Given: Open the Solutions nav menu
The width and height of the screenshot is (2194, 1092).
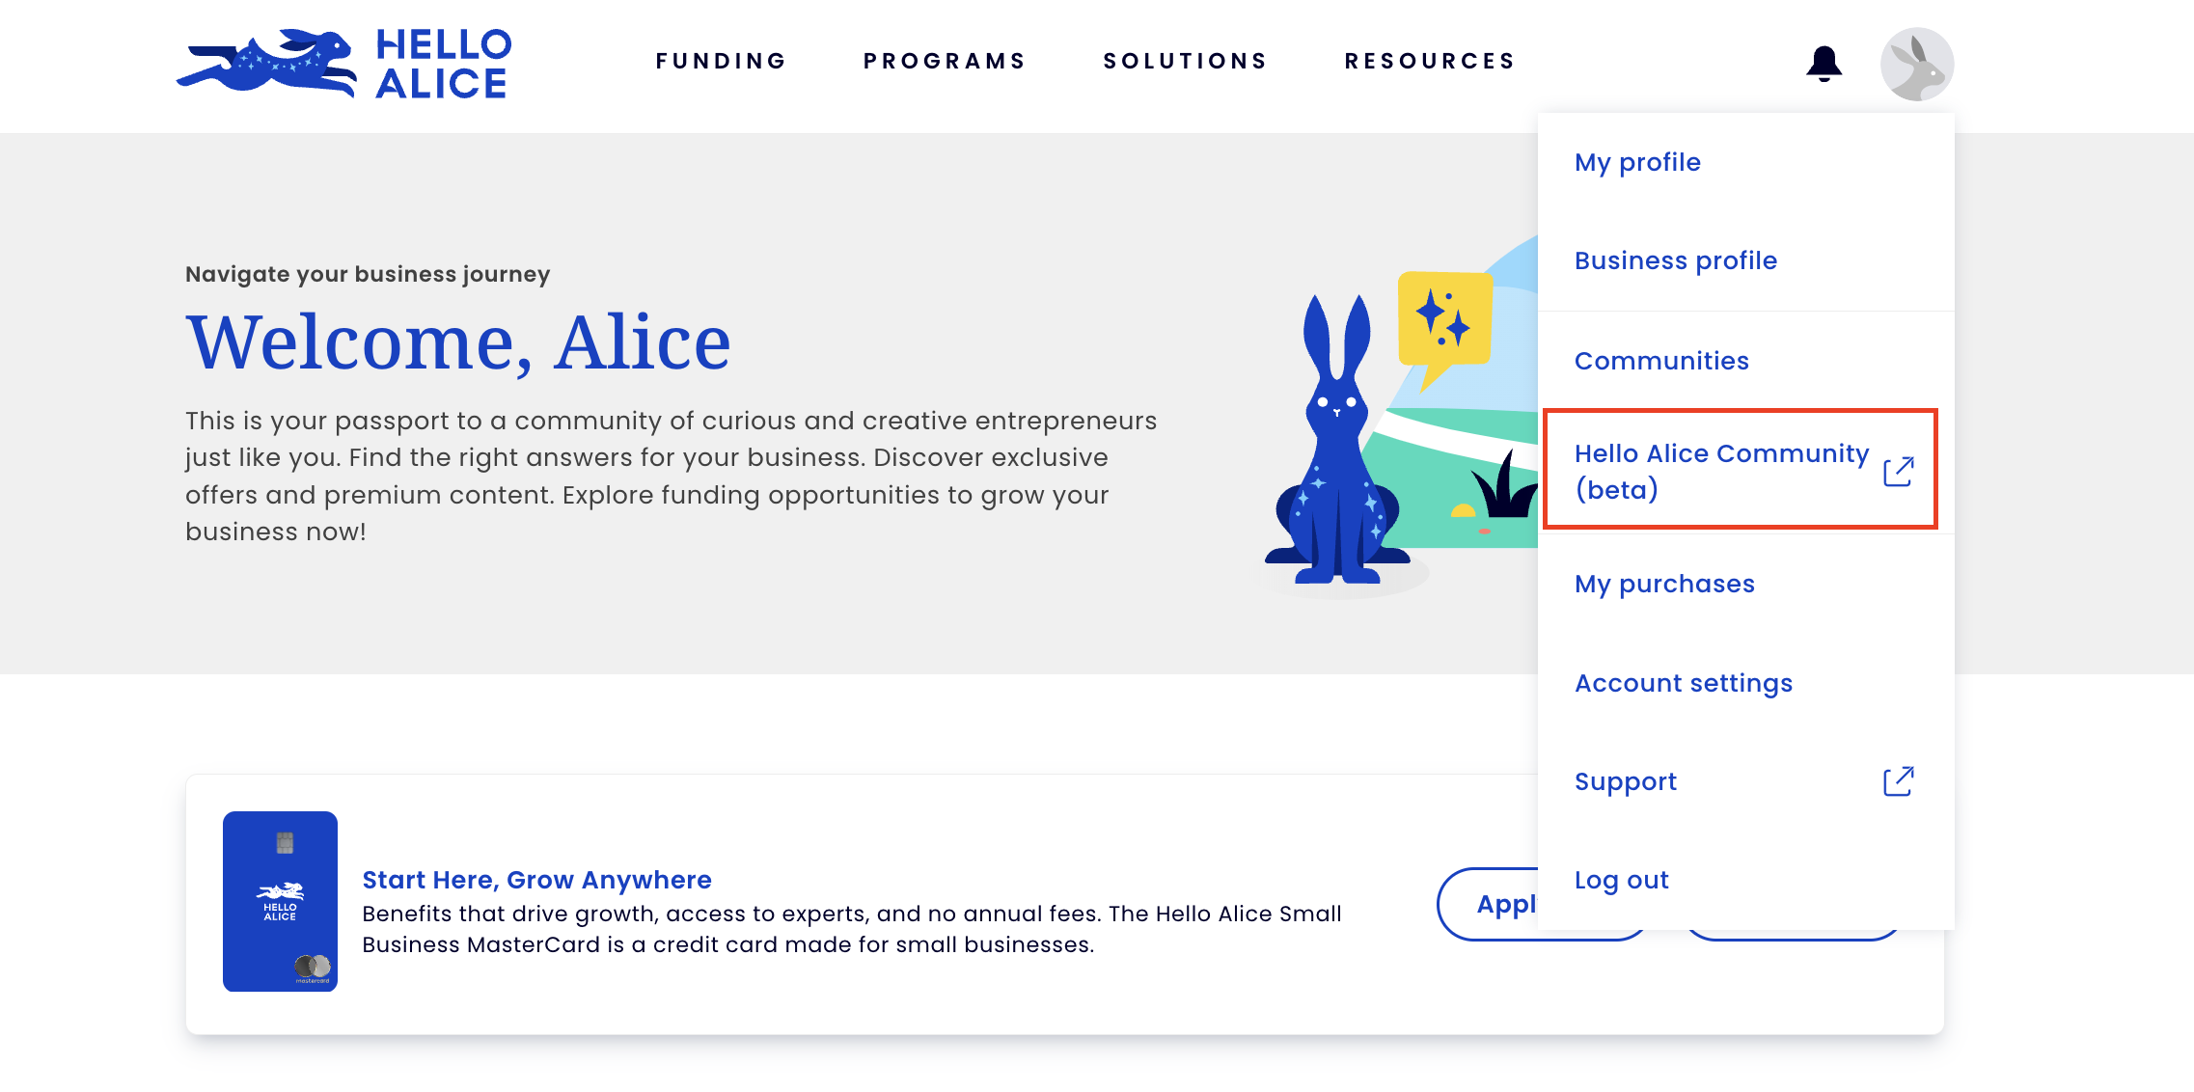Looking at the screenshot, I should [1186, 61].
